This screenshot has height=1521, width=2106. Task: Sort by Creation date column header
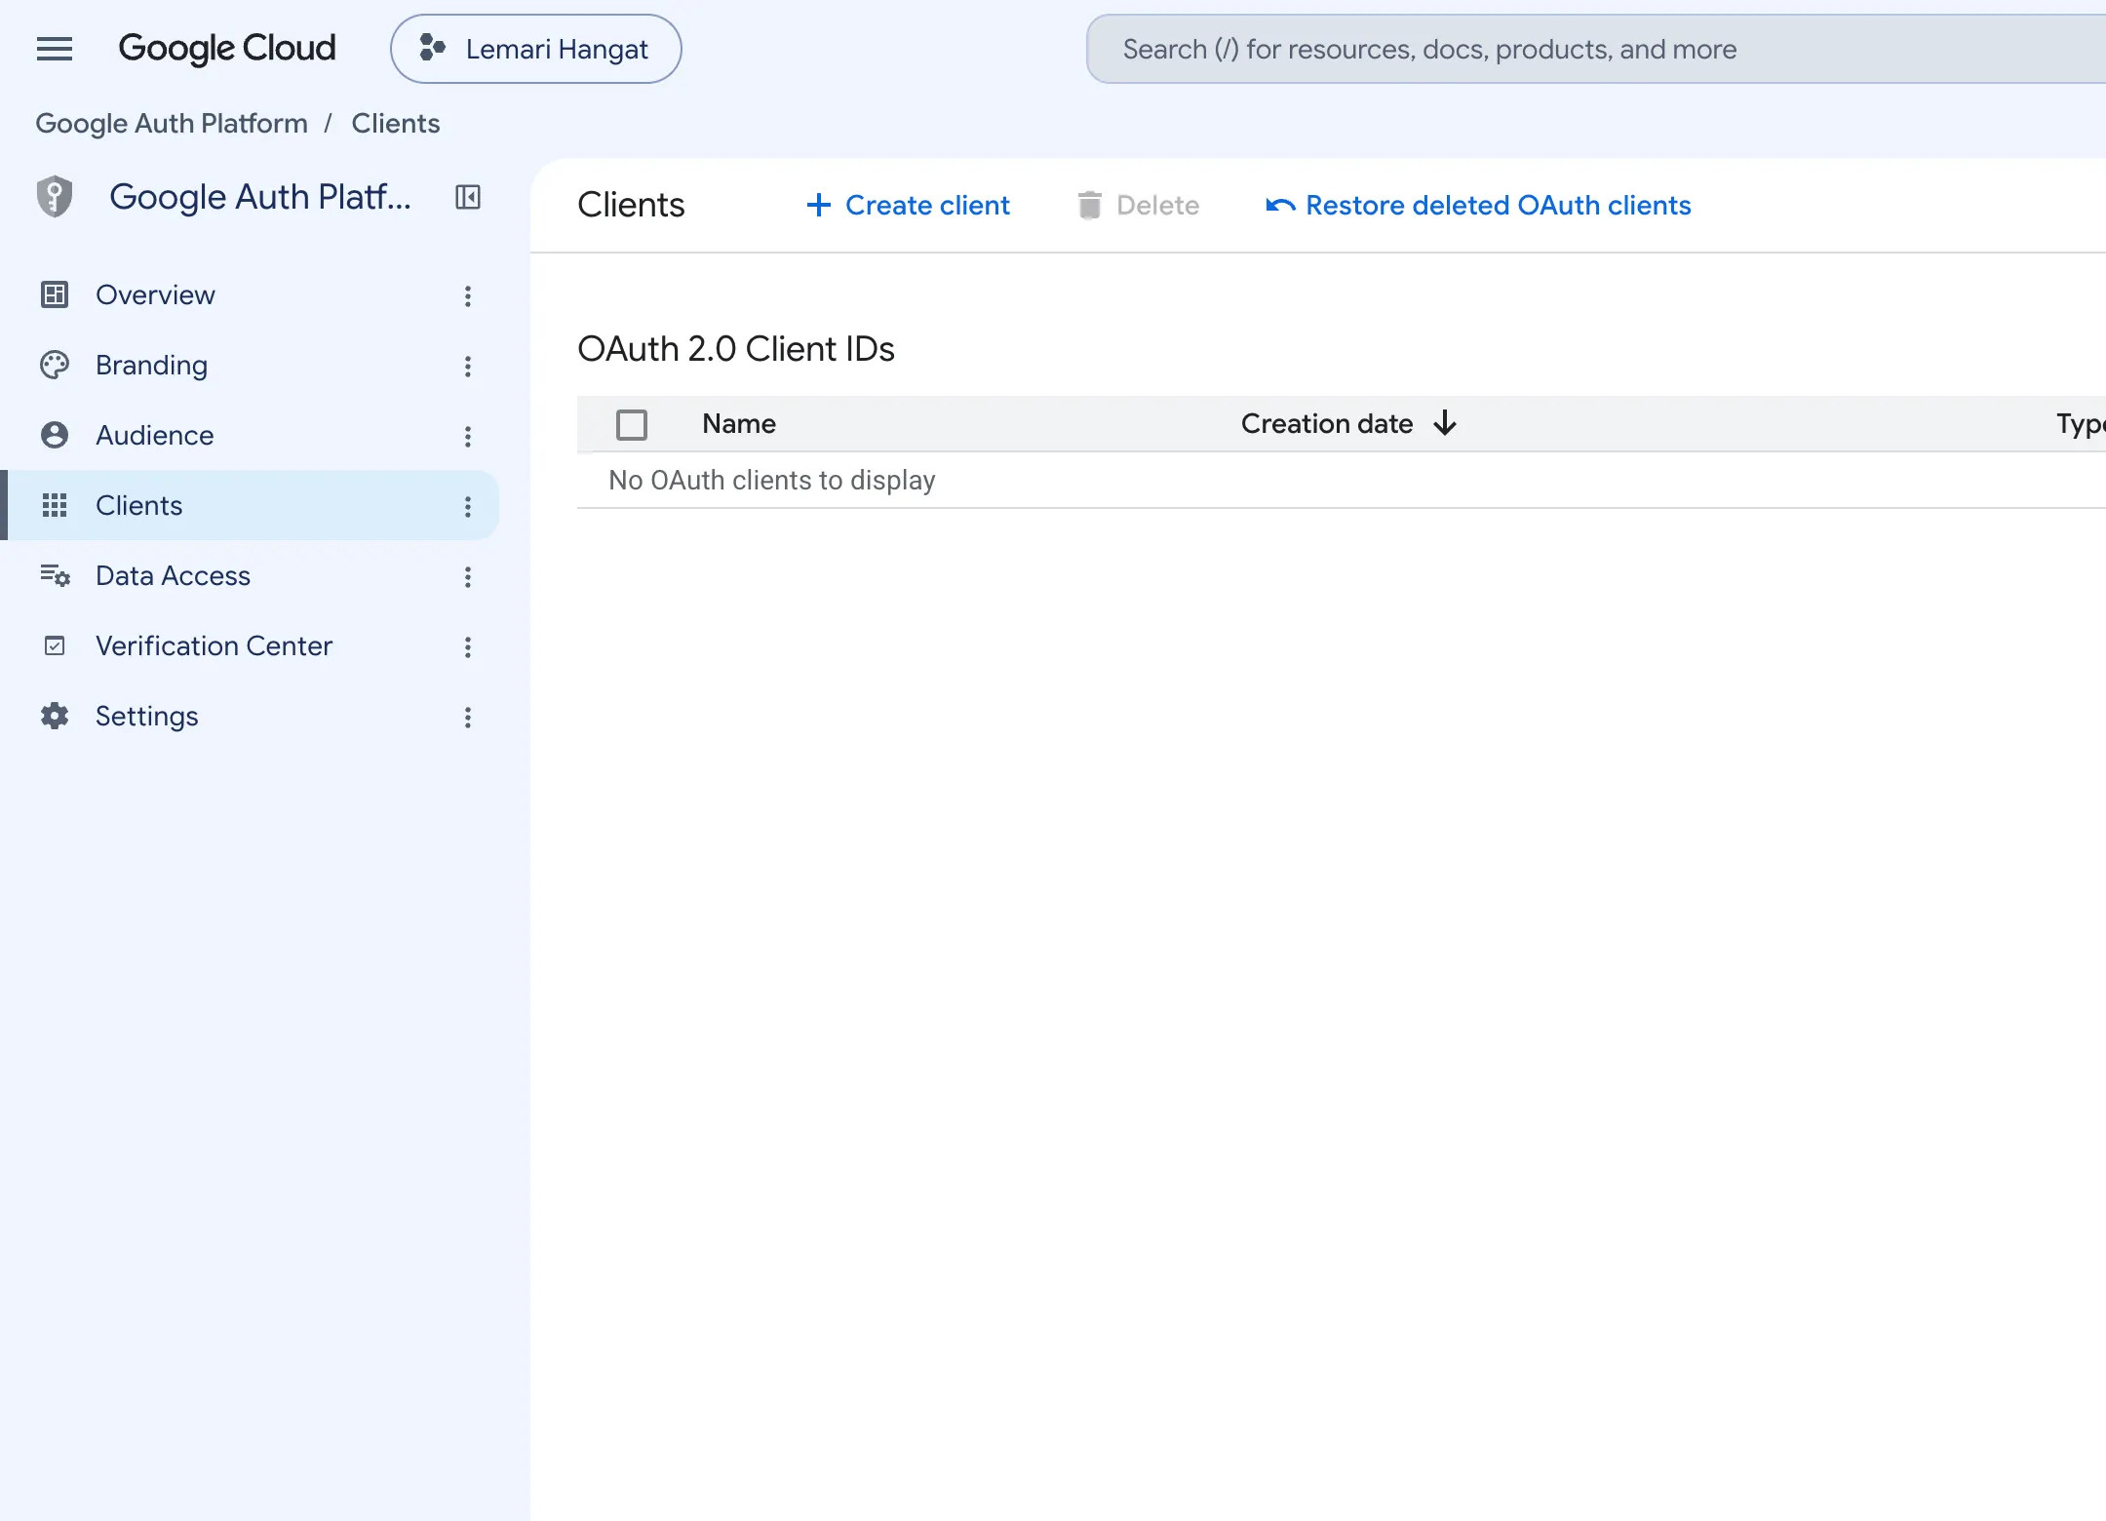tap(1327, 424)
